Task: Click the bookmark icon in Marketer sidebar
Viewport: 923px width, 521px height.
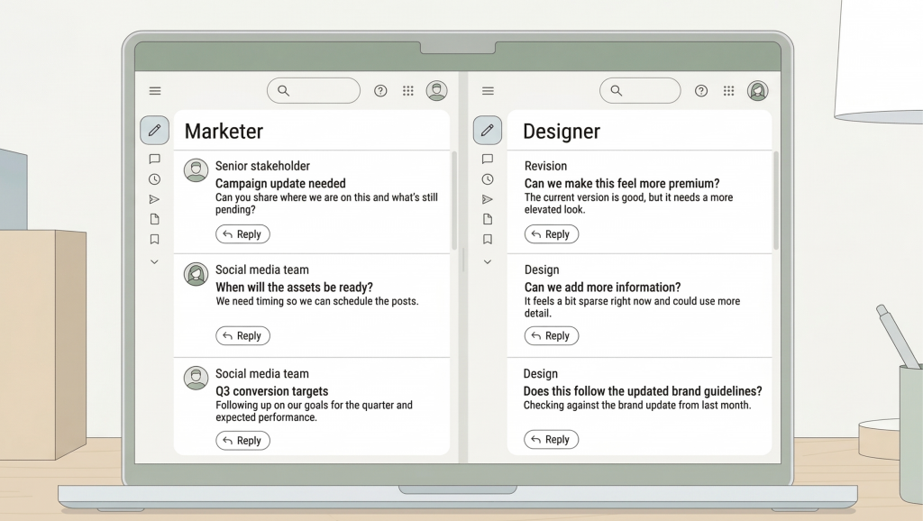Action: coord(154,238)
